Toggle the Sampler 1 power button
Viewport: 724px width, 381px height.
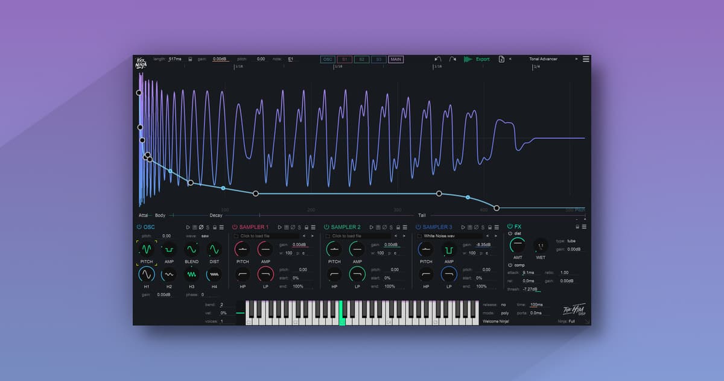click(235, 227)
